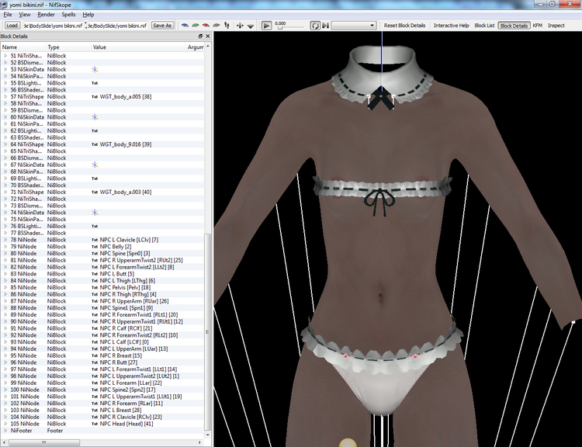This screenshot has height=447, width=582.
Task: Click the animation time slider
Action: tap(289, 27)
